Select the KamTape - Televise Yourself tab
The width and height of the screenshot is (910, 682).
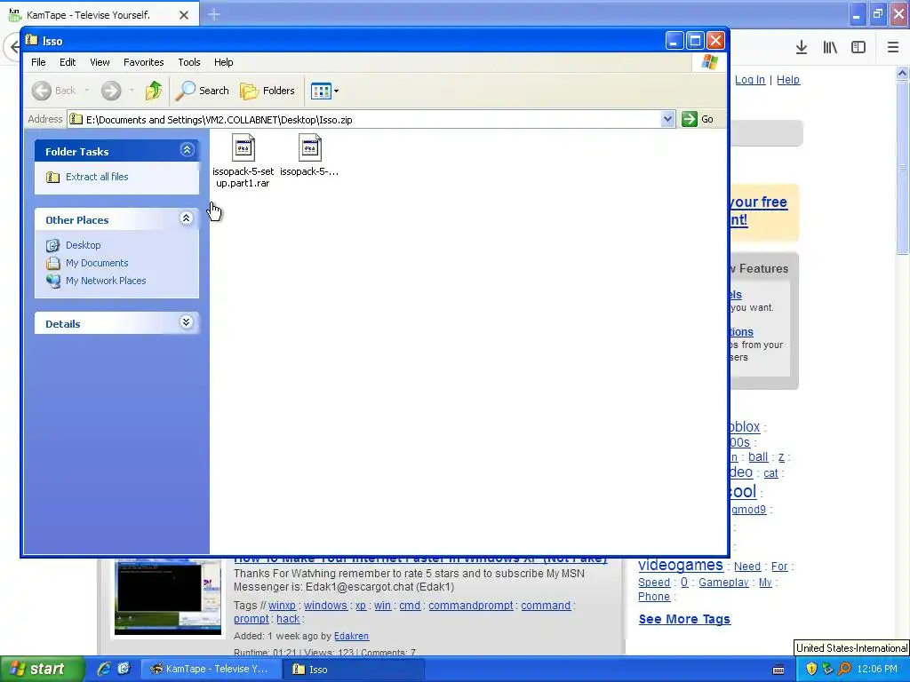tap(100, 15)
